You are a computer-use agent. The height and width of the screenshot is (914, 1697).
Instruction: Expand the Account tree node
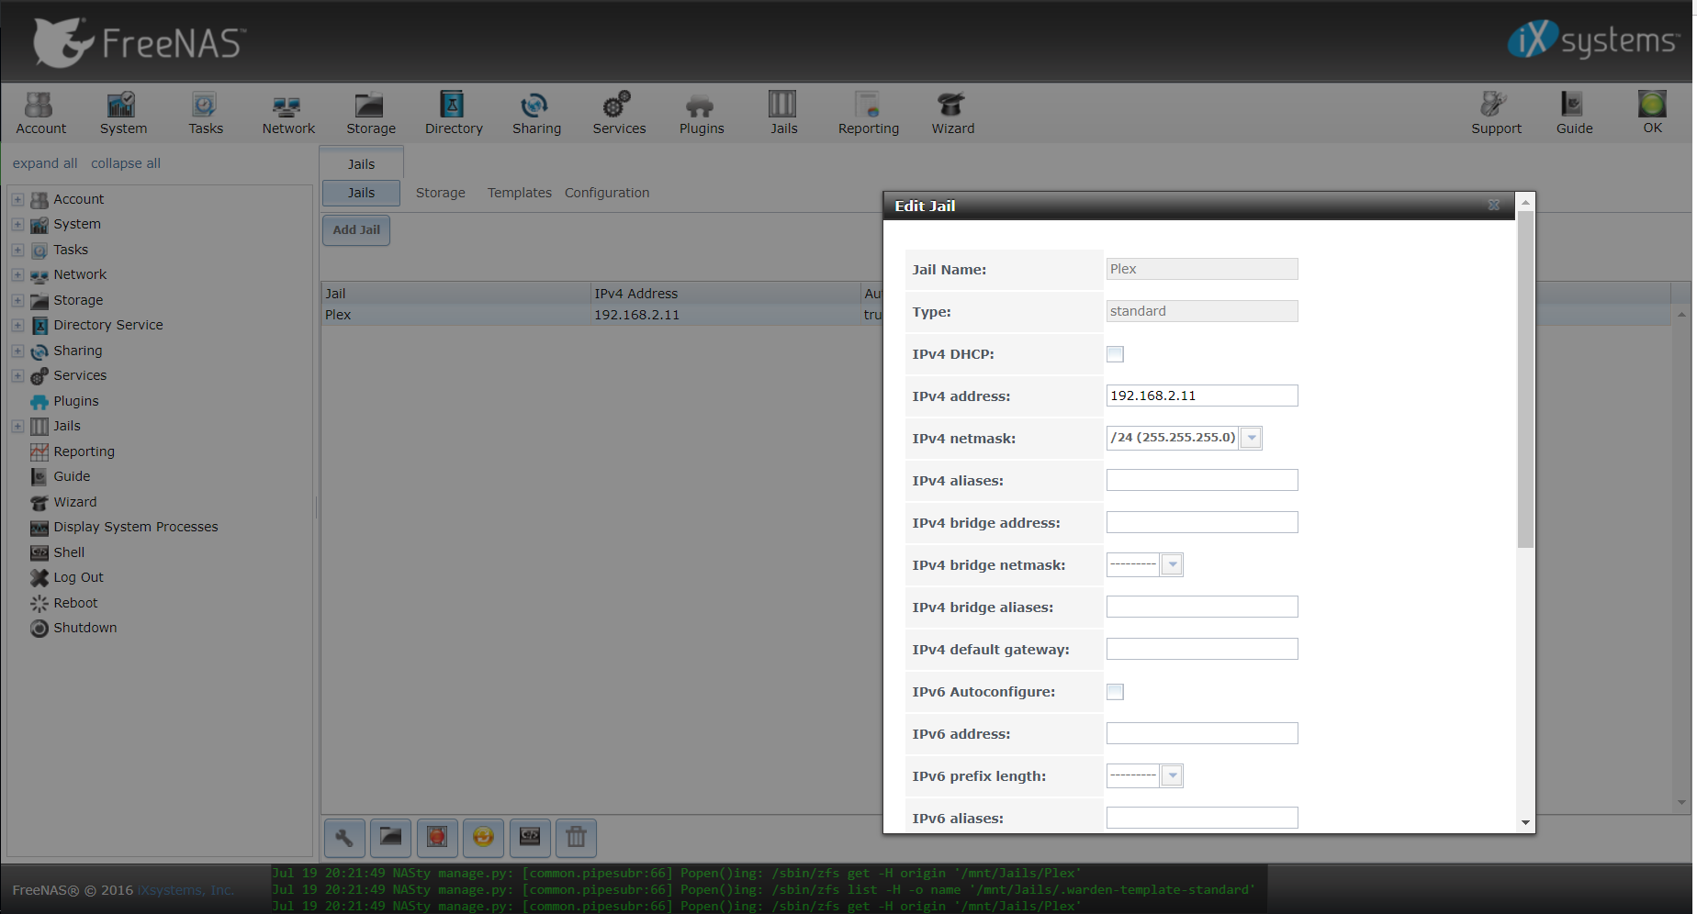pos(17,199)
